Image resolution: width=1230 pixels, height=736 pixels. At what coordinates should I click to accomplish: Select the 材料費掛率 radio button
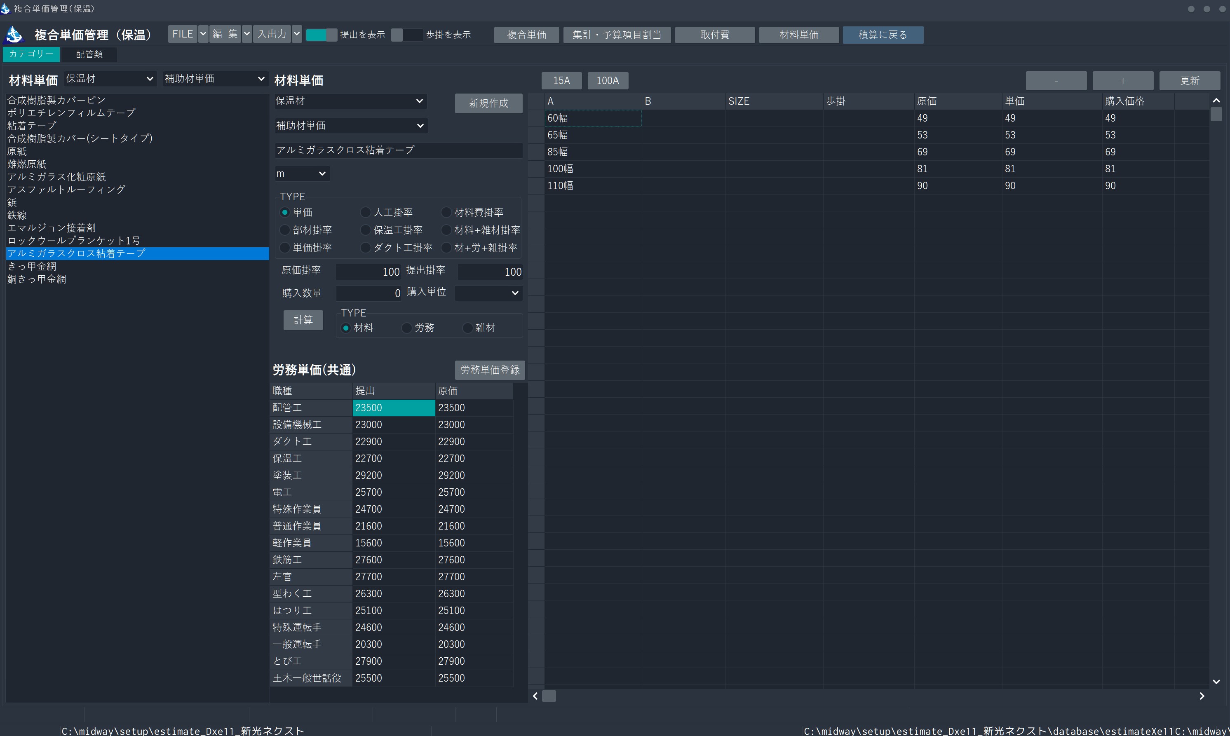446,212
